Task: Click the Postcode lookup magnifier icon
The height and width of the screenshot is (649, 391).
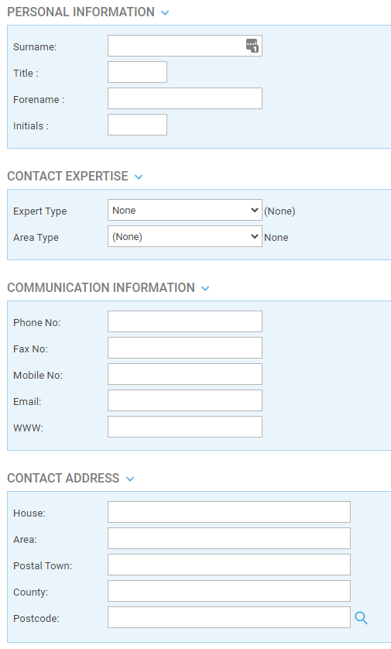Action: point(362,618)
